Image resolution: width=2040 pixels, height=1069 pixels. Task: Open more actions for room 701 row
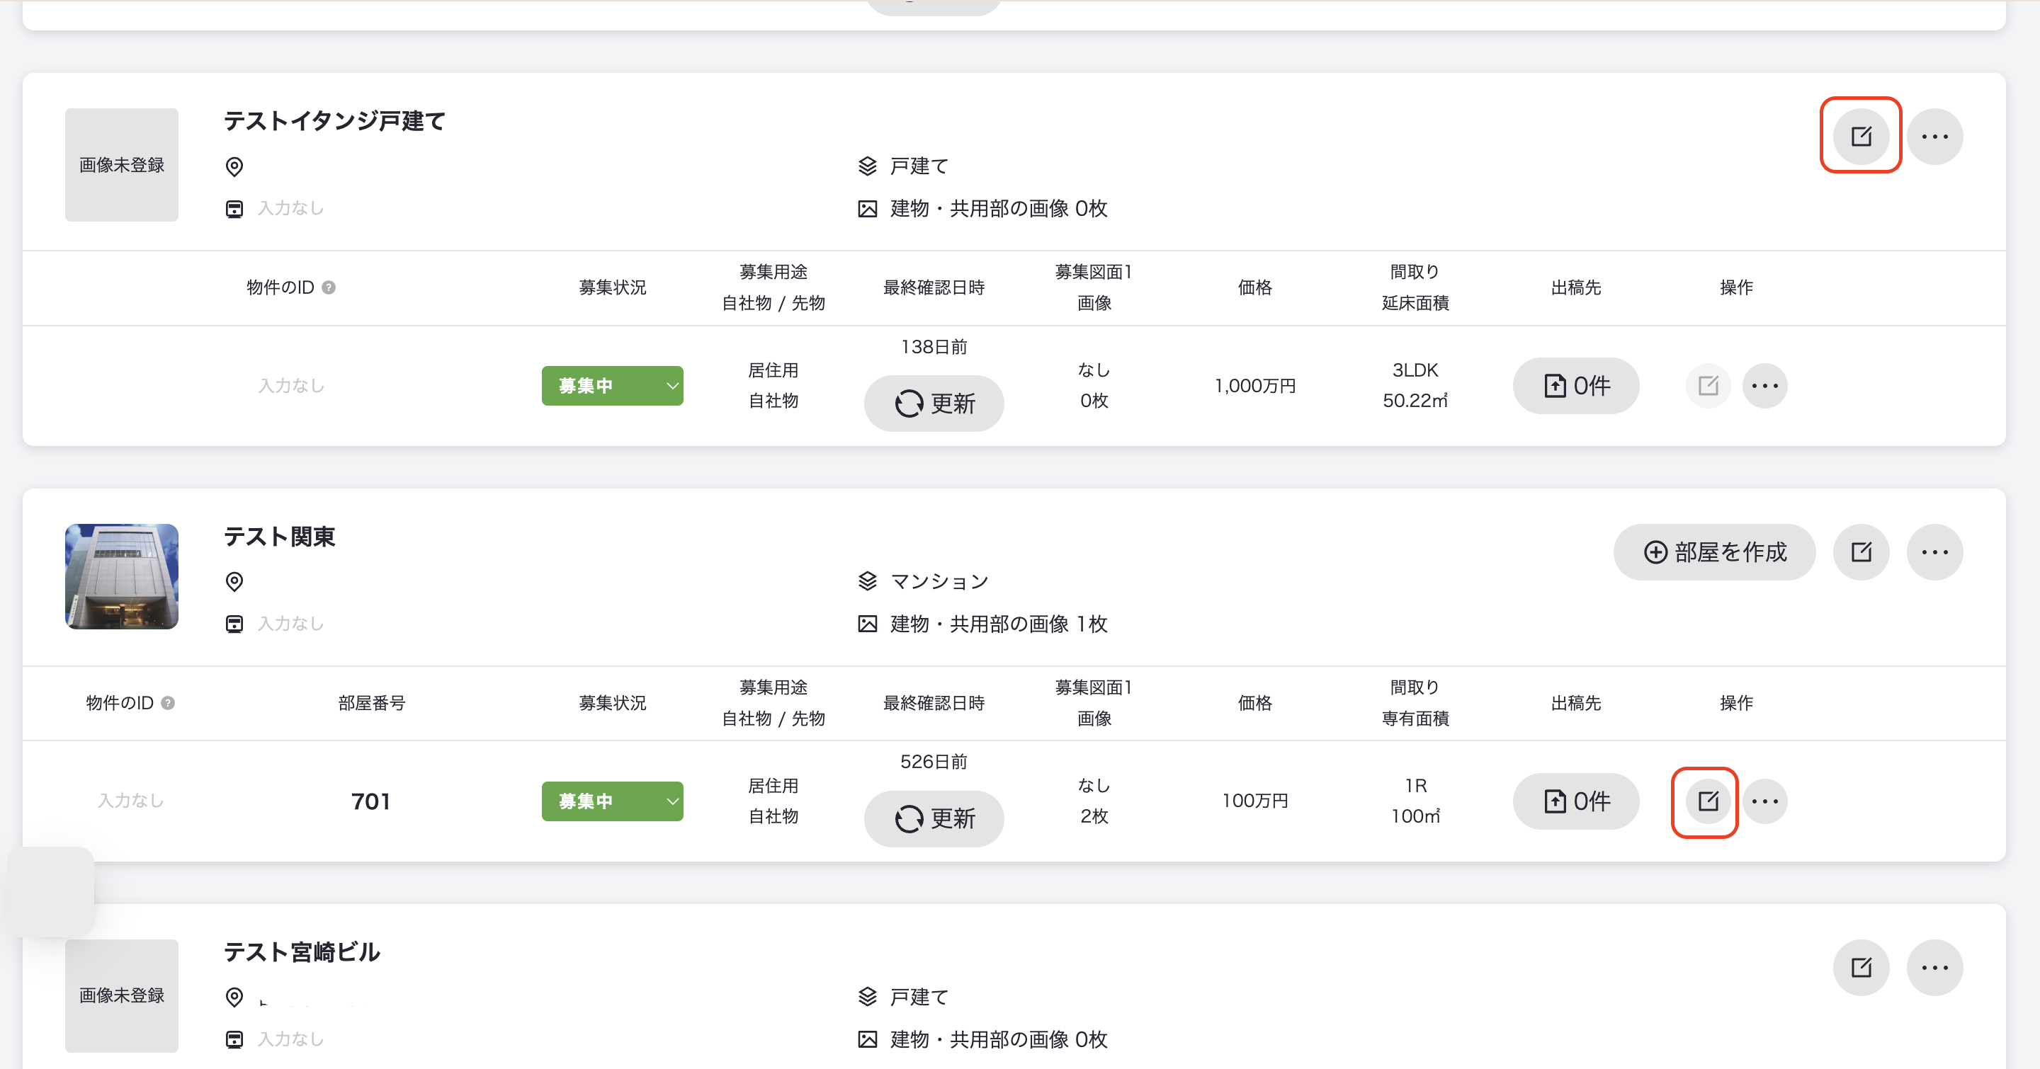[x=1764, y=801]
